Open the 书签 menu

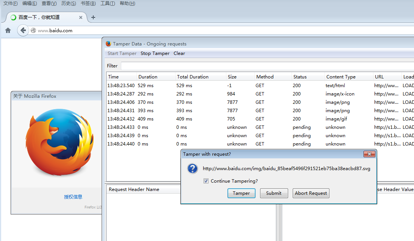88,3
